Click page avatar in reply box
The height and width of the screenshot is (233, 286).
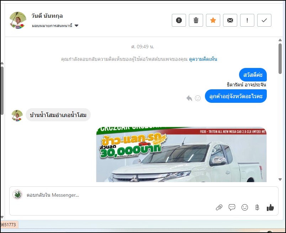click(17, 195)
